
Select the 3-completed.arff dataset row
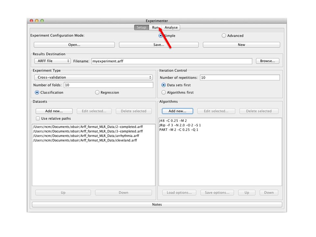pyautogui.click(x=93, y=131)
